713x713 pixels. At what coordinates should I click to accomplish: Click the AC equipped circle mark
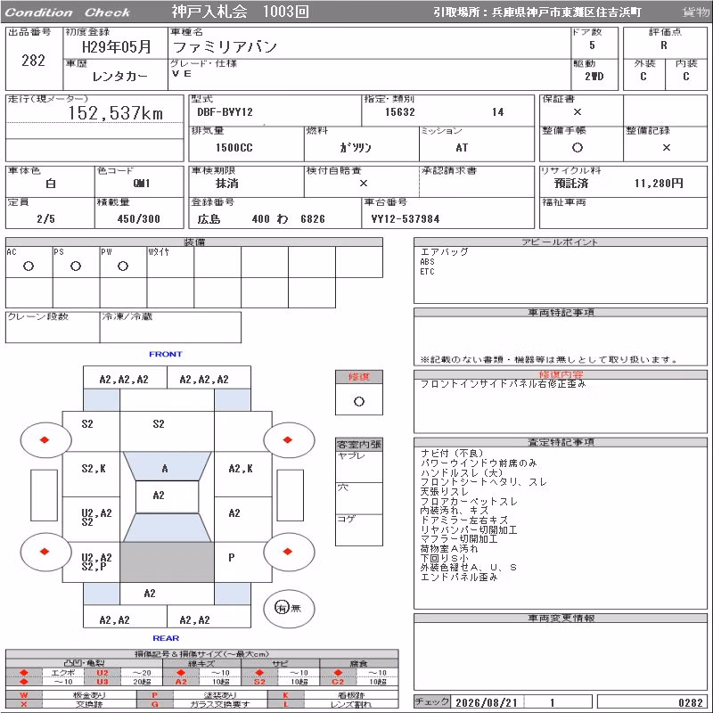29,266
